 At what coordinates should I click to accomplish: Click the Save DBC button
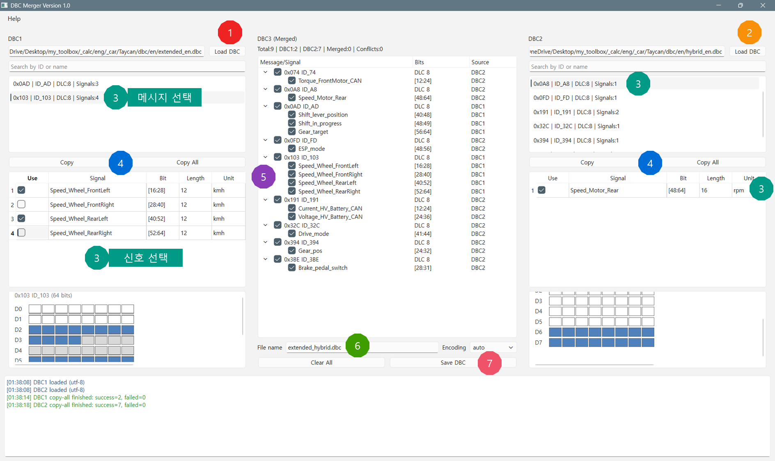(x=453, y=363)
